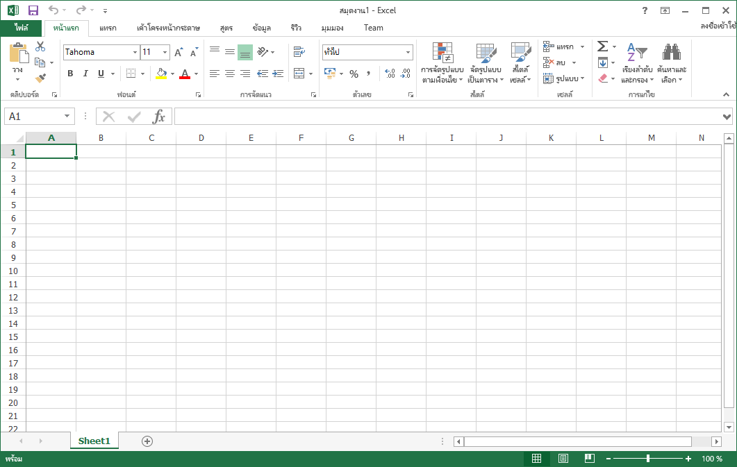The image size is (737, 467).
Task: Open the Tahoma font name dropdown
Action: point(135,52)
